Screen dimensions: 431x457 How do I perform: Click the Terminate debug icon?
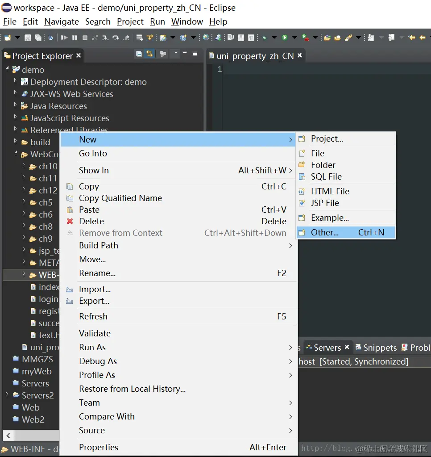point(85,38)
